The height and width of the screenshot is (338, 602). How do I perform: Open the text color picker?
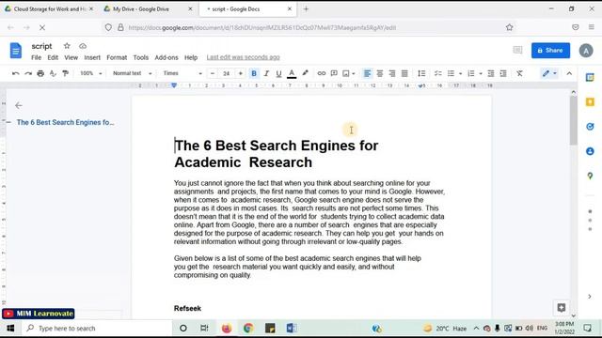(292, 73)
